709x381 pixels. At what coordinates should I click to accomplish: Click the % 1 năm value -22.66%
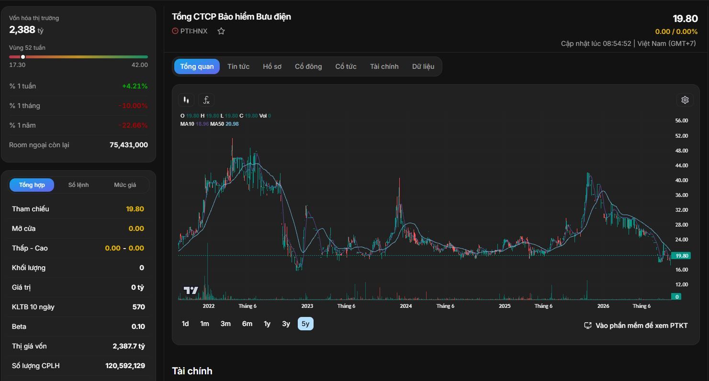(x=133, y=125)
